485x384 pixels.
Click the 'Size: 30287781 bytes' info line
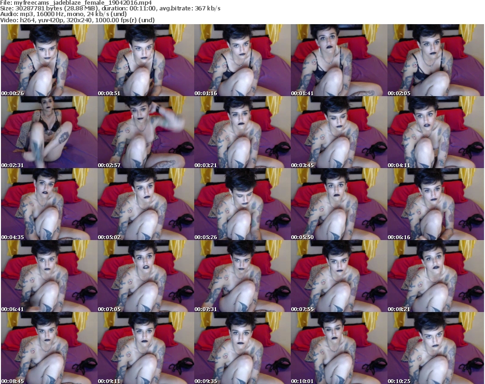click(x=110, y=9)
